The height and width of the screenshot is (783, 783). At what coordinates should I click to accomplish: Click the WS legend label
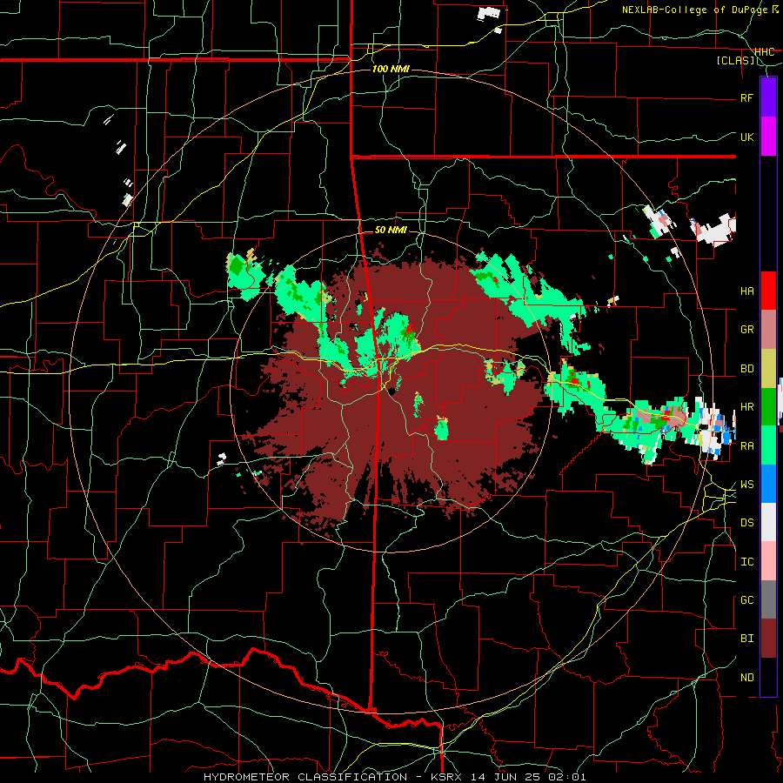(x=747, y=485)
